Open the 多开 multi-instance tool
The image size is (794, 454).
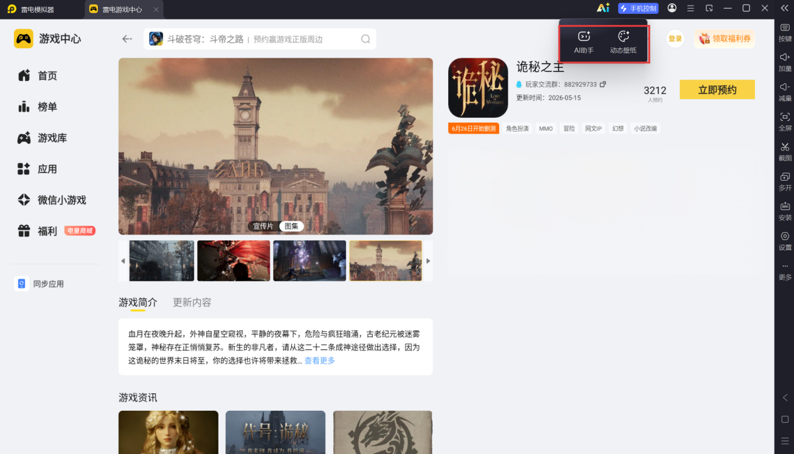785,182
